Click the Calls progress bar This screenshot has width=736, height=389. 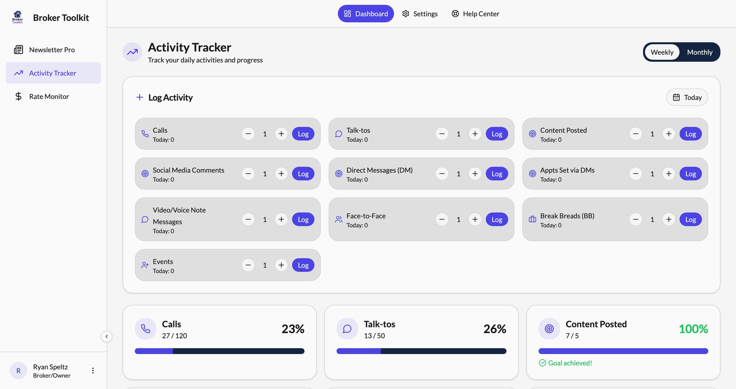tap(219, 351)
